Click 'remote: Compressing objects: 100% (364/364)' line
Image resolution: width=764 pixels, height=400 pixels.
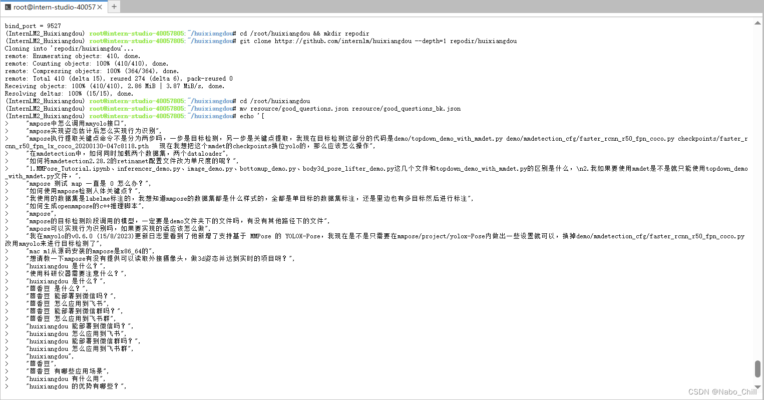coord(92,71)
